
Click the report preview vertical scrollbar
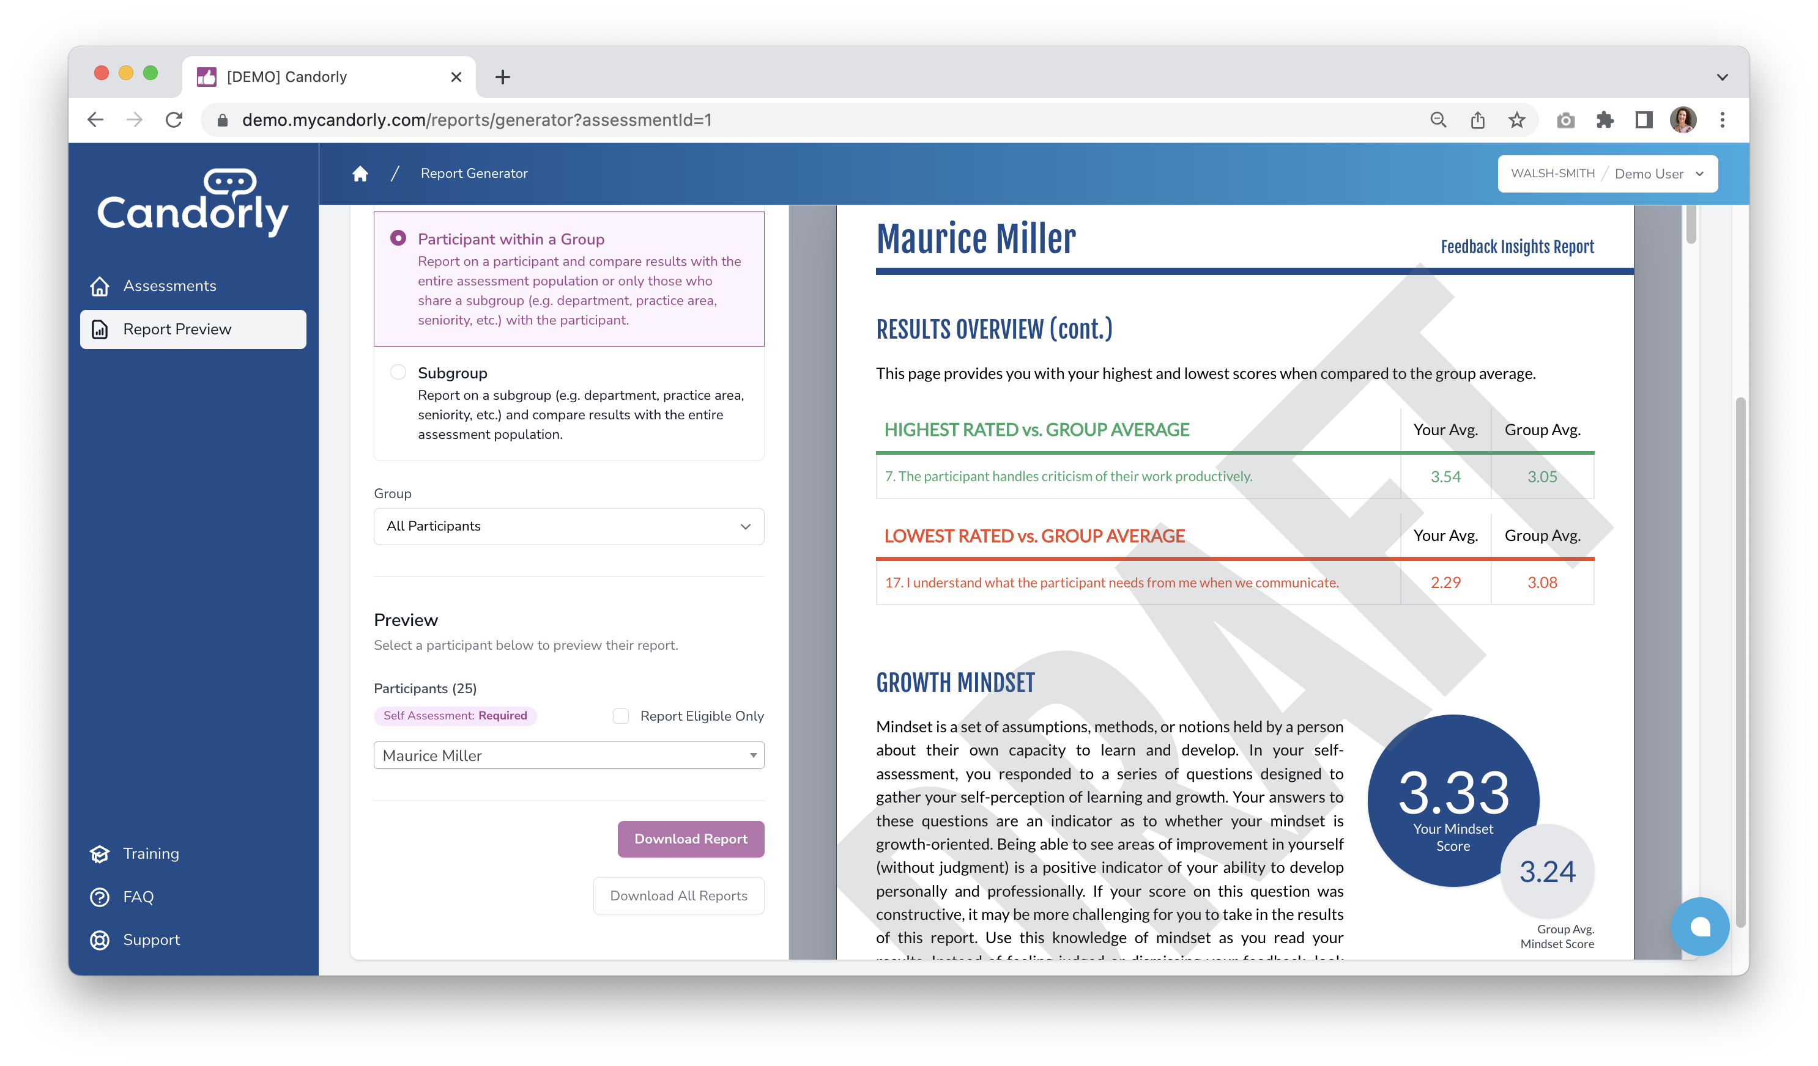tap(1690, 225)
